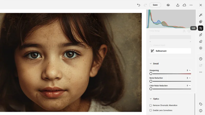Open the photo Info icon
This screenshot has height=115, width=205.
click(201, 111)
